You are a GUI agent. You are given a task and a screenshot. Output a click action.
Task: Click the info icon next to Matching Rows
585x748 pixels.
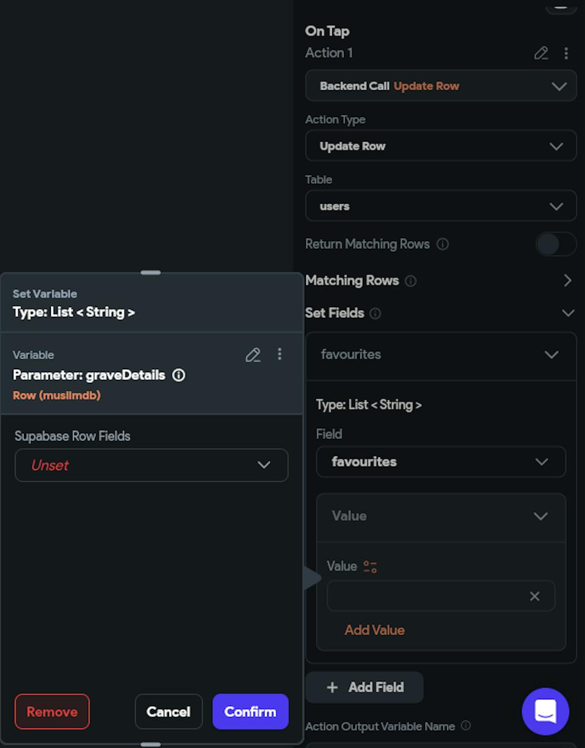411,281
